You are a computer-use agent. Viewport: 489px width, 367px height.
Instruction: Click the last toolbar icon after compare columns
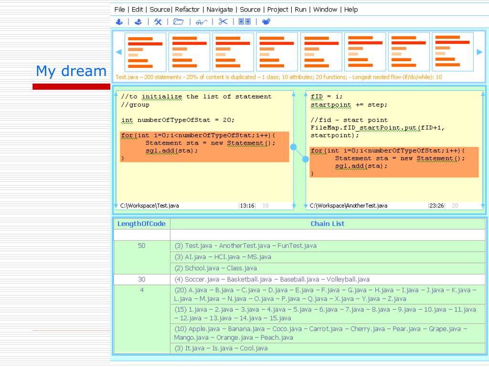click(266, 22)
